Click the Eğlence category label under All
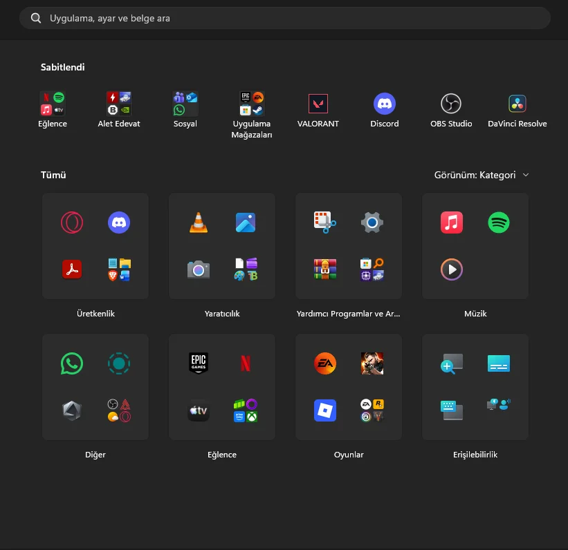 click(x=222, y=455)
